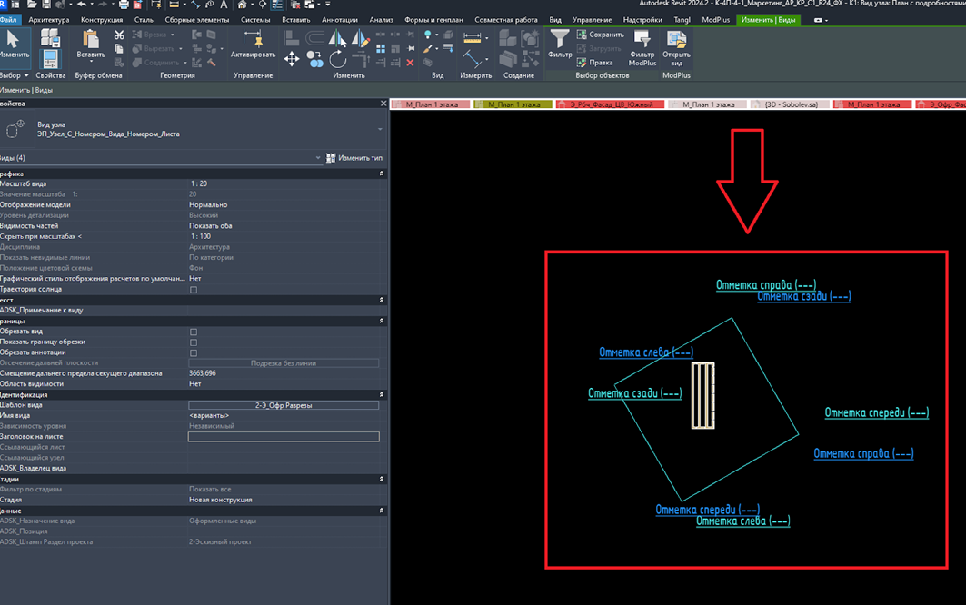Click the Заголовок на листе input field
The image size is (966, 605).
click(x=284, y=437)
